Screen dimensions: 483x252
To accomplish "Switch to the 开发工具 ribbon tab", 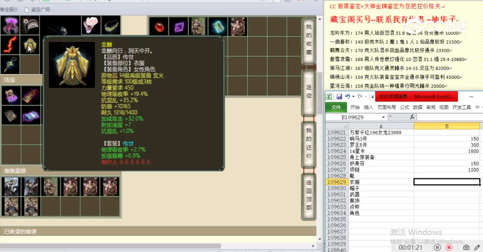I will click(x=462, y=107).
